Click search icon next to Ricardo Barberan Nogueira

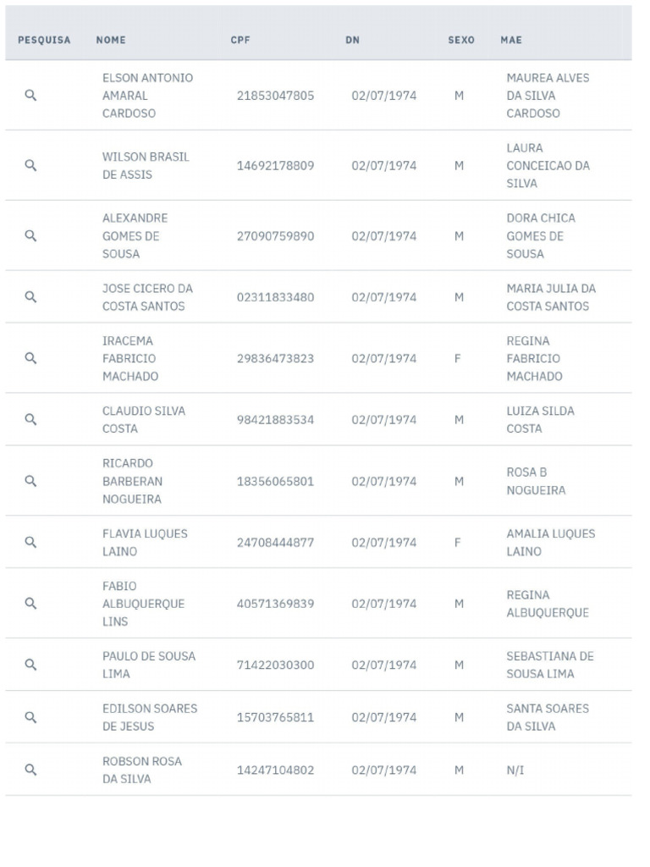[x=31, y=481]
